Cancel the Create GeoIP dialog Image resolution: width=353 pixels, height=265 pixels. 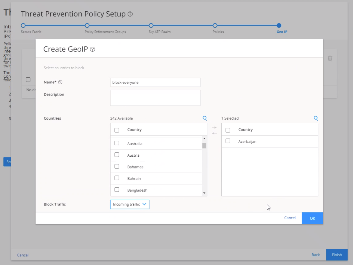290,218
